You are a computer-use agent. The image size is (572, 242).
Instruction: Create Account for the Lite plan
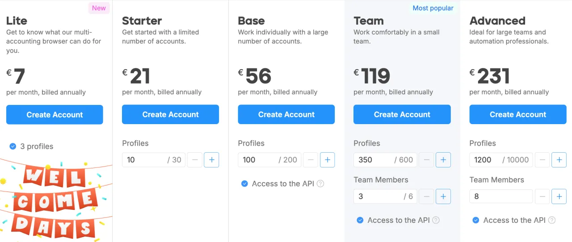click(55, 115)
